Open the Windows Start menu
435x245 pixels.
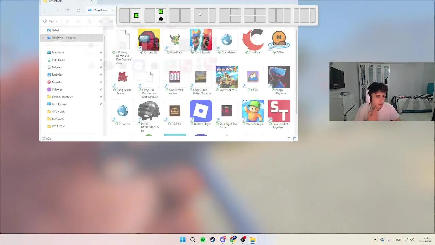pos(182,240)
